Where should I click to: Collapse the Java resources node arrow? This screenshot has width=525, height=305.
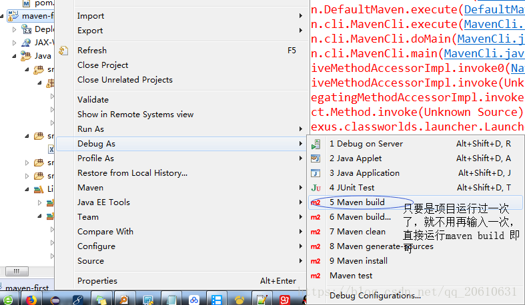tap(14, 56)
